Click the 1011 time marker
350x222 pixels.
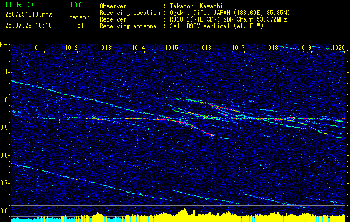click(38, 47)
